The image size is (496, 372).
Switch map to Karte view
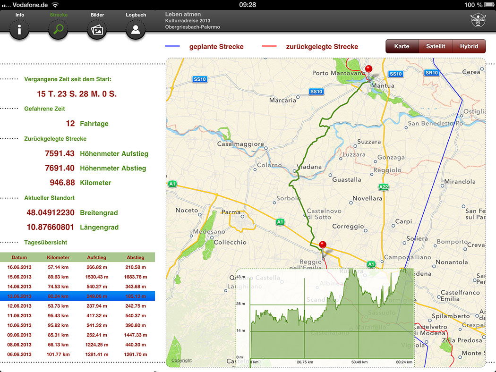coord(402,46)
